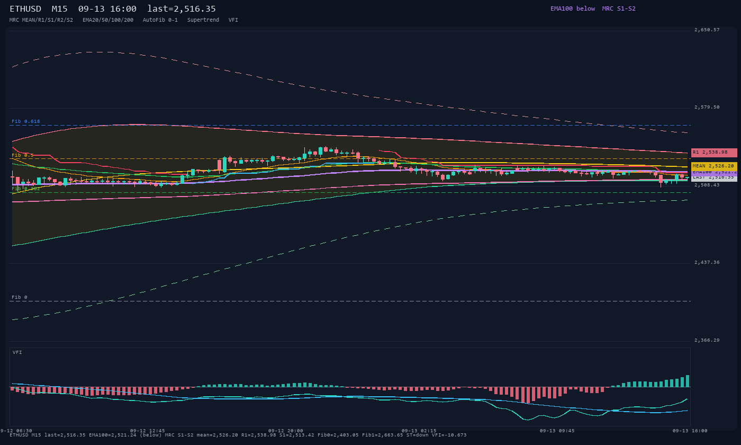Screen dimensions: 741x445
Task: Select the EMA20/50/100/200 indicator label
Action: click(x=108, y=20)
